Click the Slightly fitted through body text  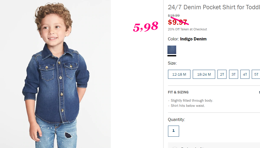click(192, 100)
